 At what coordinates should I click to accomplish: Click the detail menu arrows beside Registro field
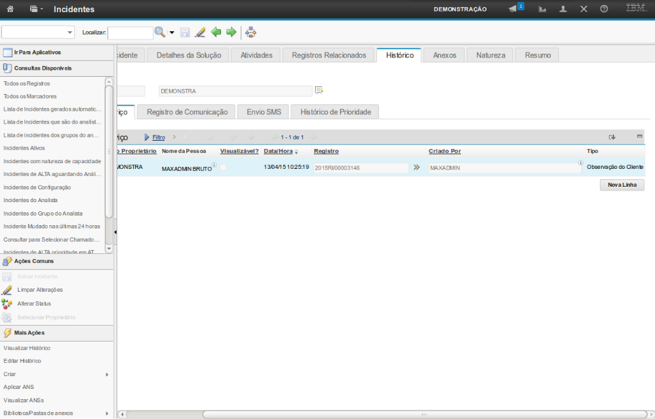click(416, 168)
